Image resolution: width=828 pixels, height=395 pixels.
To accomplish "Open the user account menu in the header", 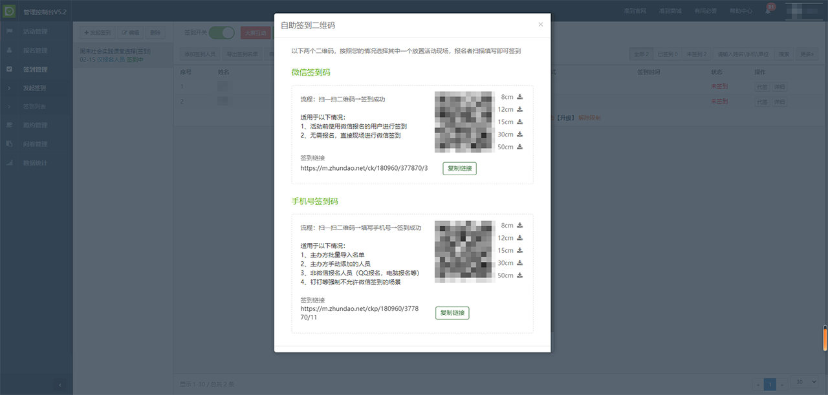I will [803, 11].
